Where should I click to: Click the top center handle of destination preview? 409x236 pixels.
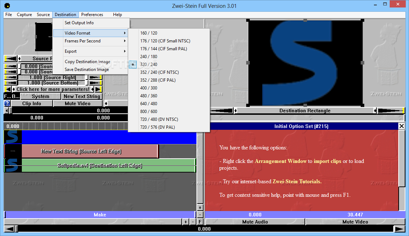tap(305, 20)
